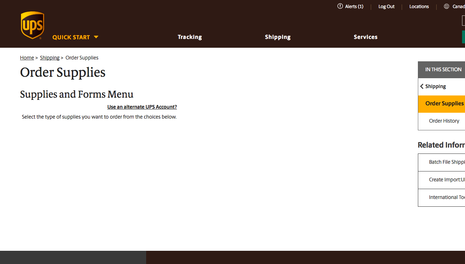Open the Quick Start menu label
The image size is (465, 264).
coord(71,37)
